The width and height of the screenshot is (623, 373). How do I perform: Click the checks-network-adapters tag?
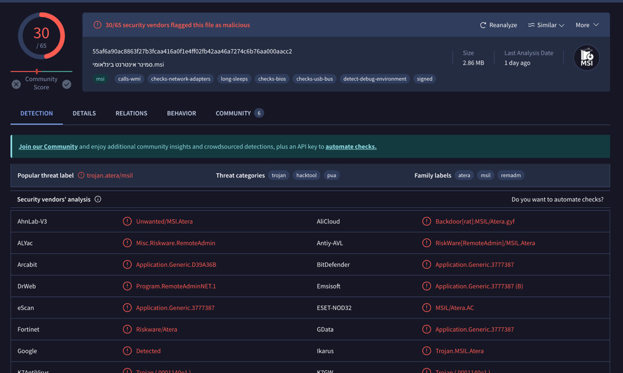181,79
